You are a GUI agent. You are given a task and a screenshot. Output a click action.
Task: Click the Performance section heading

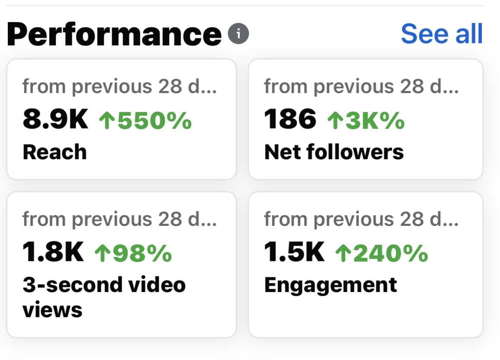114,34
